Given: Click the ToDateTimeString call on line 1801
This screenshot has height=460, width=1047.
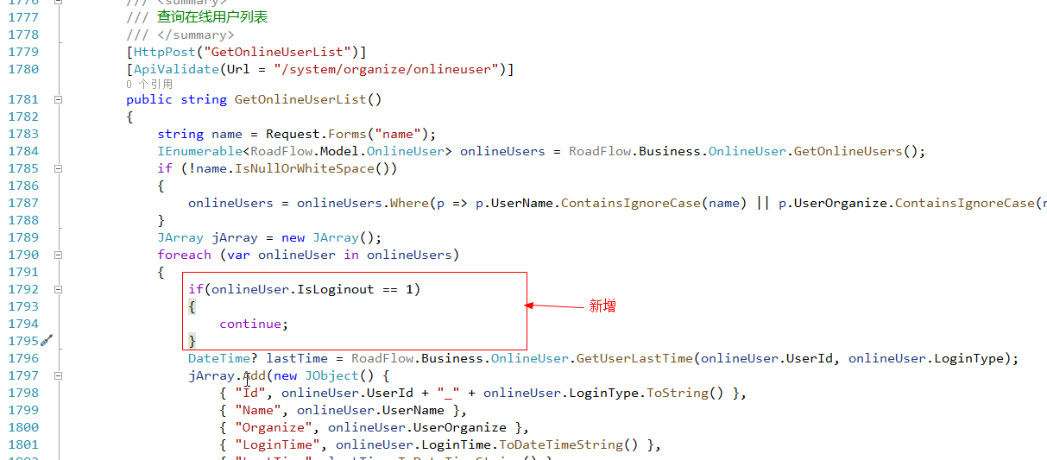Looking at the screenshot, I should 561,444.
